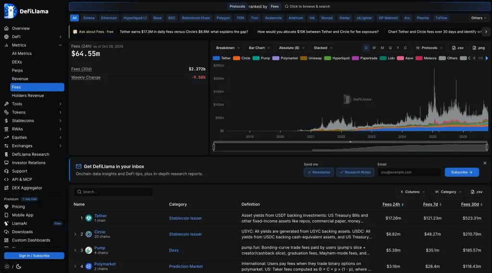The width and height of the screenshot is (492, 273).
Task: Open the Bar Chart type dropdown
Action: [x=259, y=48]
